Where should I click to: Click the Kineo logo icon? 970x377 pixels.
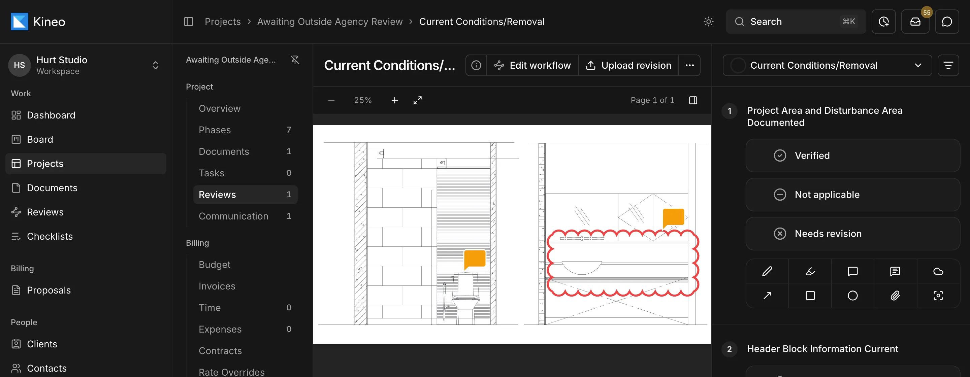pos(19,22)
